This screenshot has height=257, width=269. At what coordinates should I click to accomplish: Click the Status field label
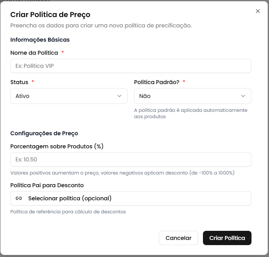[x=19, y=82]
